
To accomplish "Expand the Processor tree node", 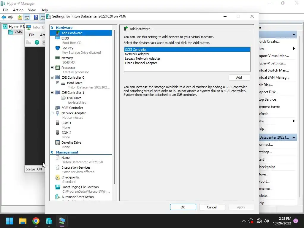I will 52,68.
